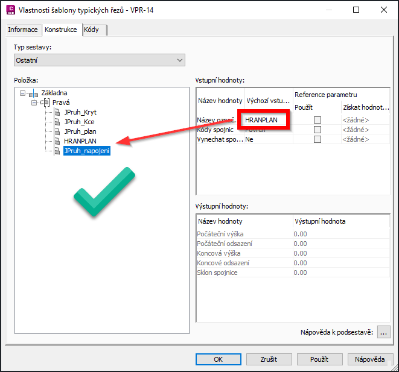Click the JPruh_plan subassembly icon
The height and width of the screenshot is (372, 399).
(57, 131)
